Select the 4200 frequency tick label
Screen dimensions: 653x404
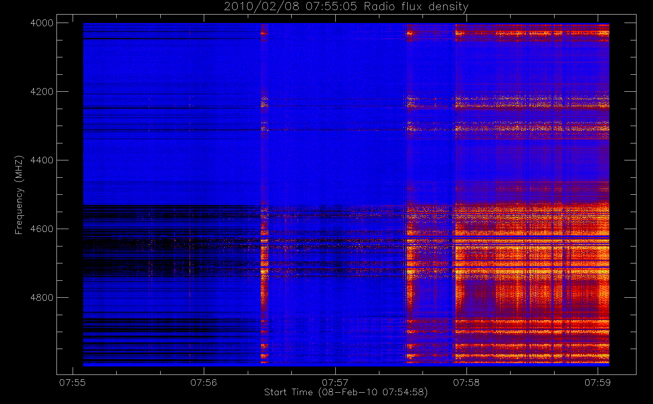point(42,92)
